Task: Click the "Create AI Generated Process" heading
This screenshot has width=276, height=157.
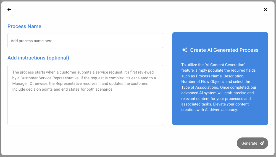Action: click(x=224, y=50)
